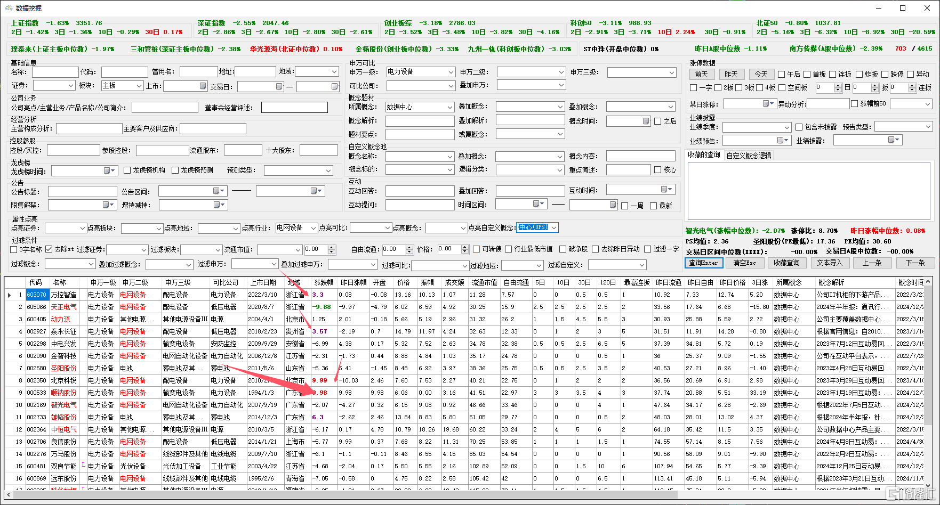The height and width of the screenshot is (505, 940).
Task: Enable the 首板 checkbox
Action: 807,75
